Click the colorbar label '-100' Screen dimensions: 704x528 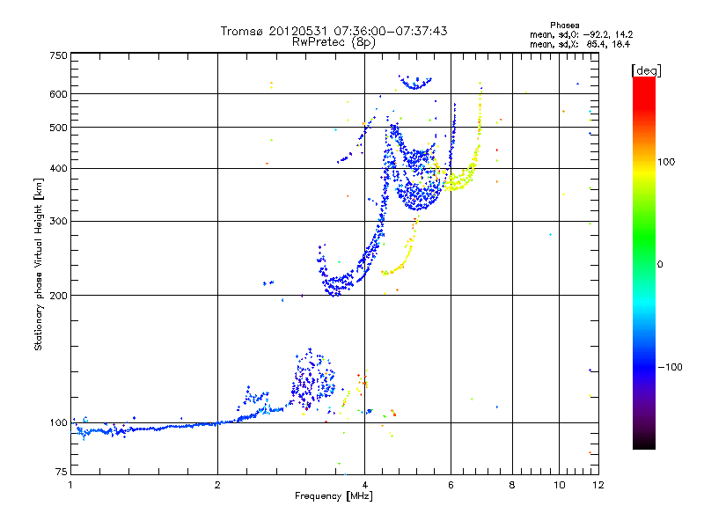click(x=670, y=367)
